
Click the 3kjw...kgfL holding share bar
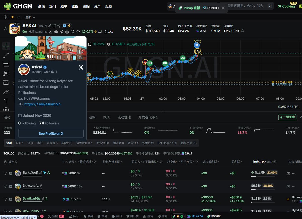263,189
